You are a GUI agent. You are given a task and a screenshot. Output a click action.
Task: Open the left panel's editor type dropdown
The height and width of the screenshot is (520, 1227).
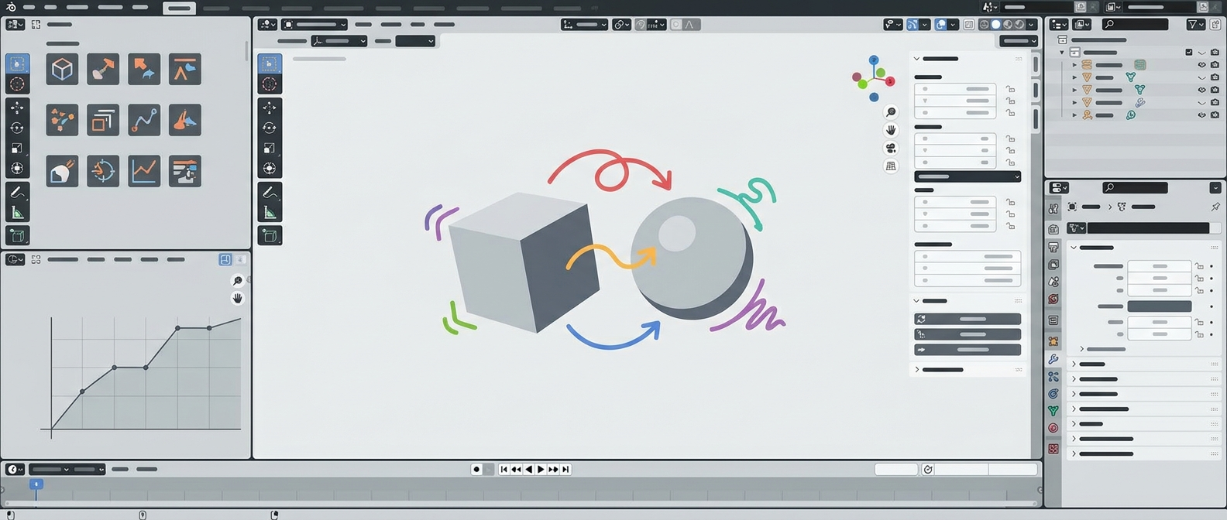click(15, 25)
